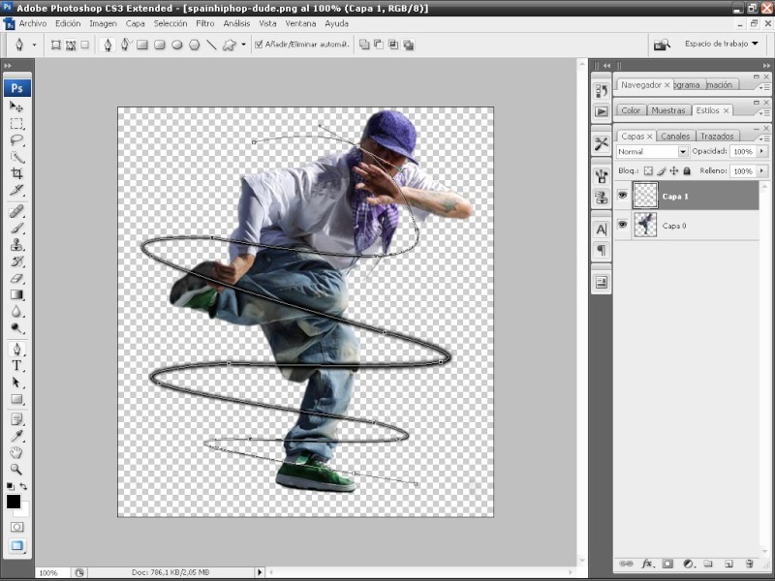Open the Opacidad slider arrow
This screenshot has height=581, width=775.
pos(762,151)
